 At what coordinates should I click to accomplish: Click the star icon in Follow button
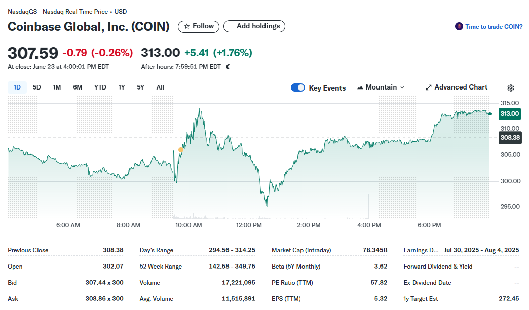pos(186,26)
